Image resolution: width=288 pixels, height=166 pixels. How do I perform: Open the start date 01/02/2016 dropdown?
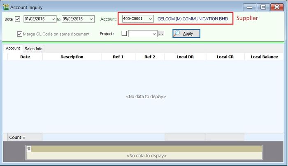pos(53,19)
